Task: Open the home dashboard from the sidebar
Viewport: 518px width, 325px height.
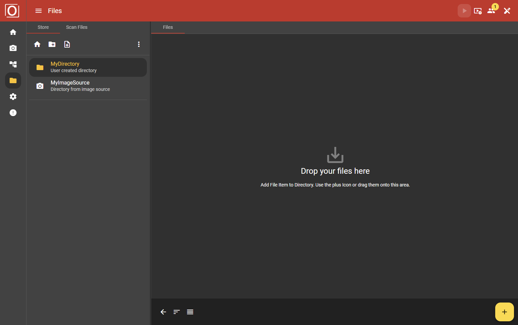Action: (x=13, y=32)
